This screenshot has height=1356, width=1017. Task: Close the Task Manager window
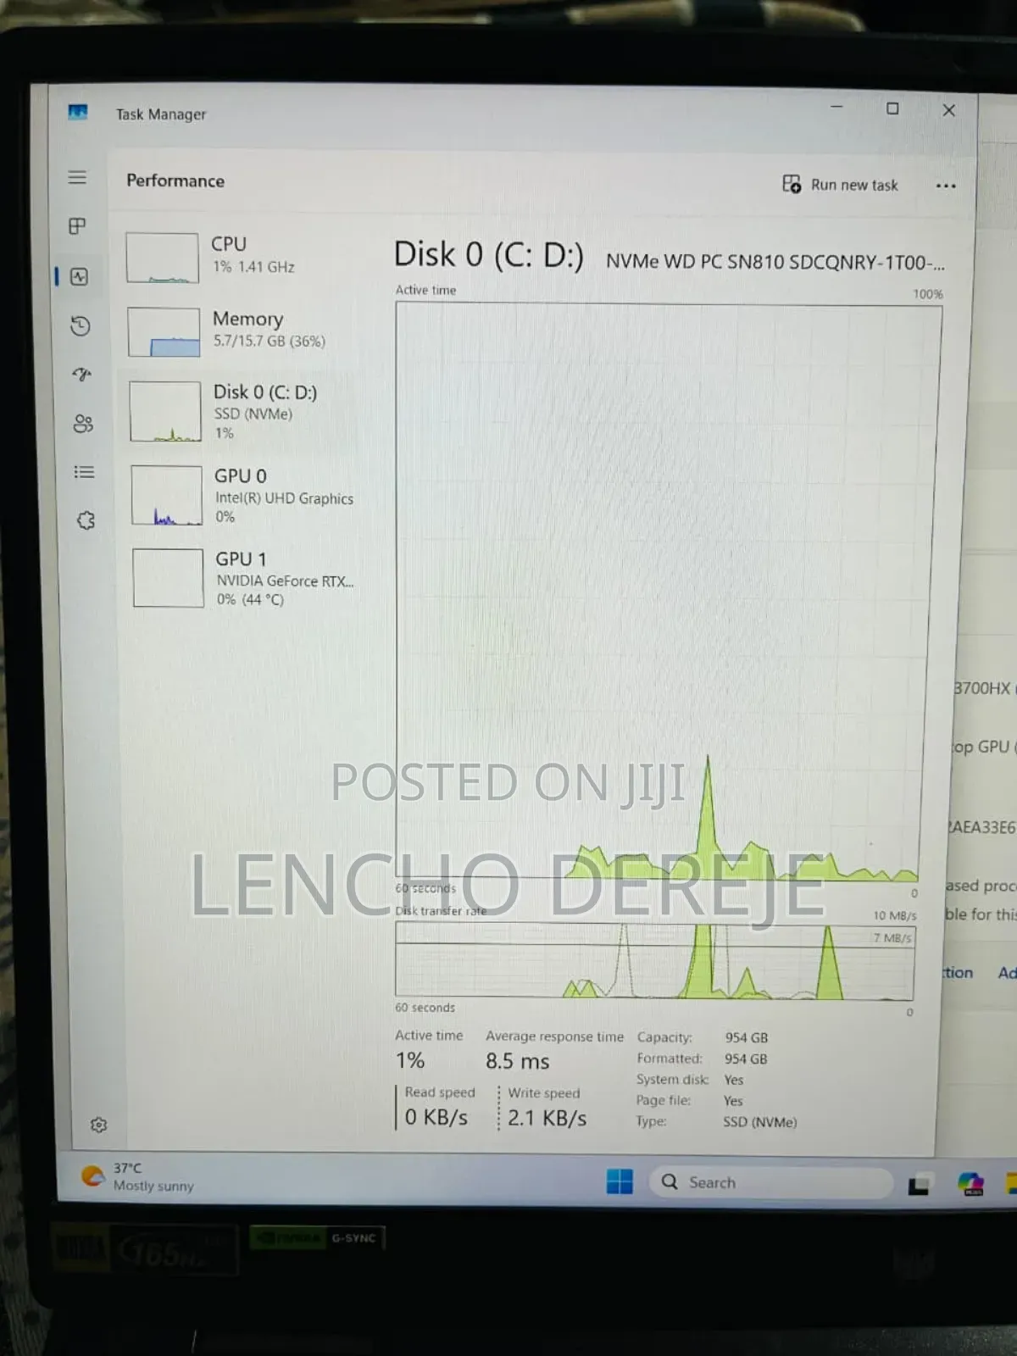(x=949, y=110)
